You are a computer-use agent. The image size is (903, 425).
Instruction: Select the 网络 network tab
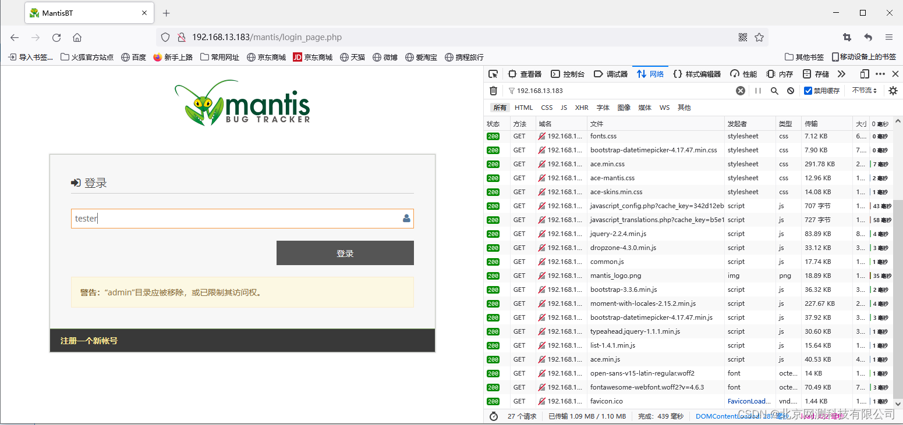pos(650,74)
